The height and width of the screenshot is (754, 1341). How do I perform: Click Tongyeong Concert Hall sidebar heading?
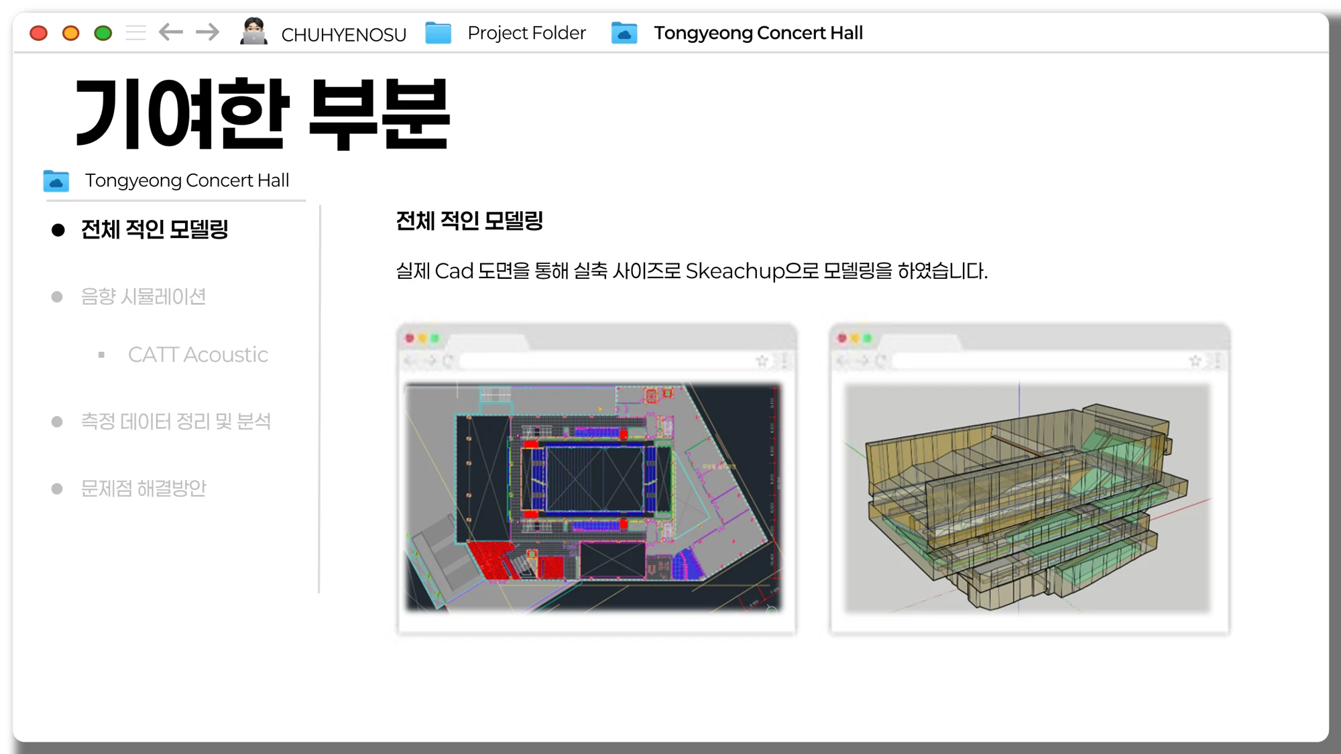point(187,180)
